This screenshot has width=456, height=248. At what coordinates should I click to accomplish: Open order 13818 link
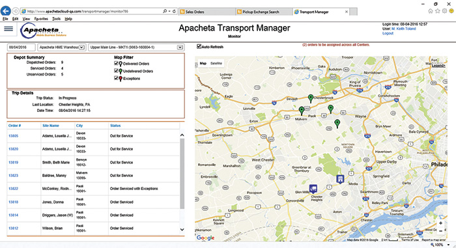click(14, 202)
